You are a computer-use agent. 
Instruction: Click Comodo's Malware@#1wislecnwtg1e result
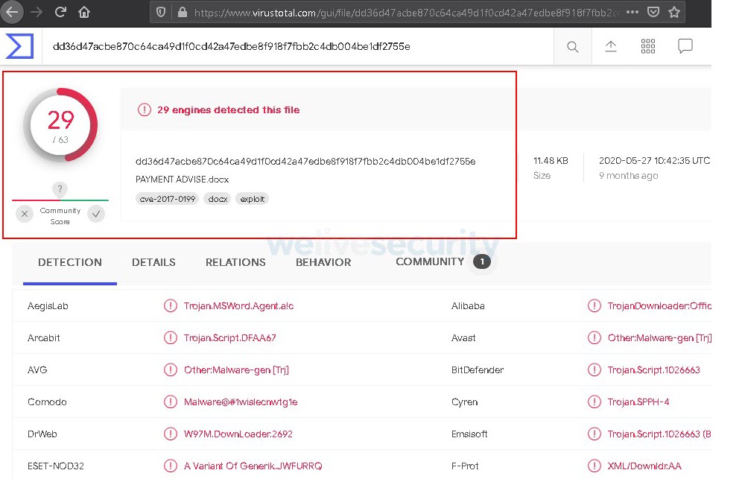click(241, 402)
